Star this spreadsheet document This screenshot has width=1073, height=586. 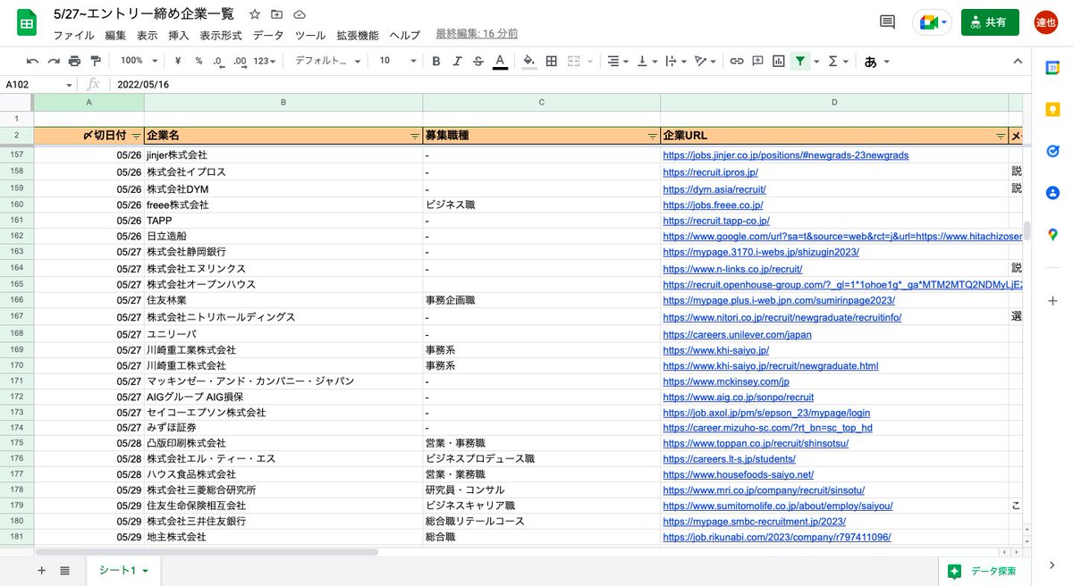(255, 14)
